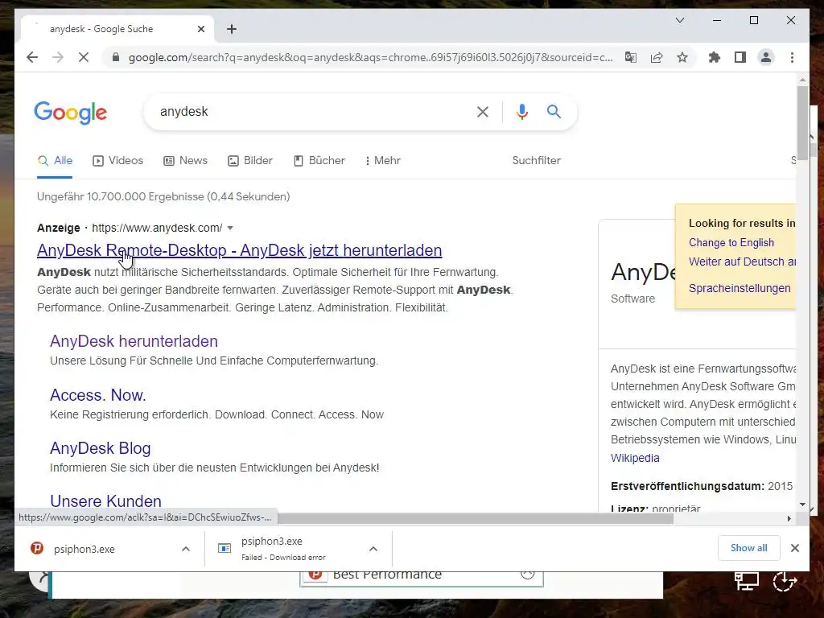The image size is (824, 618).
Task: Click the horizontal scrollbar thumb
Action: coord(475,519)
